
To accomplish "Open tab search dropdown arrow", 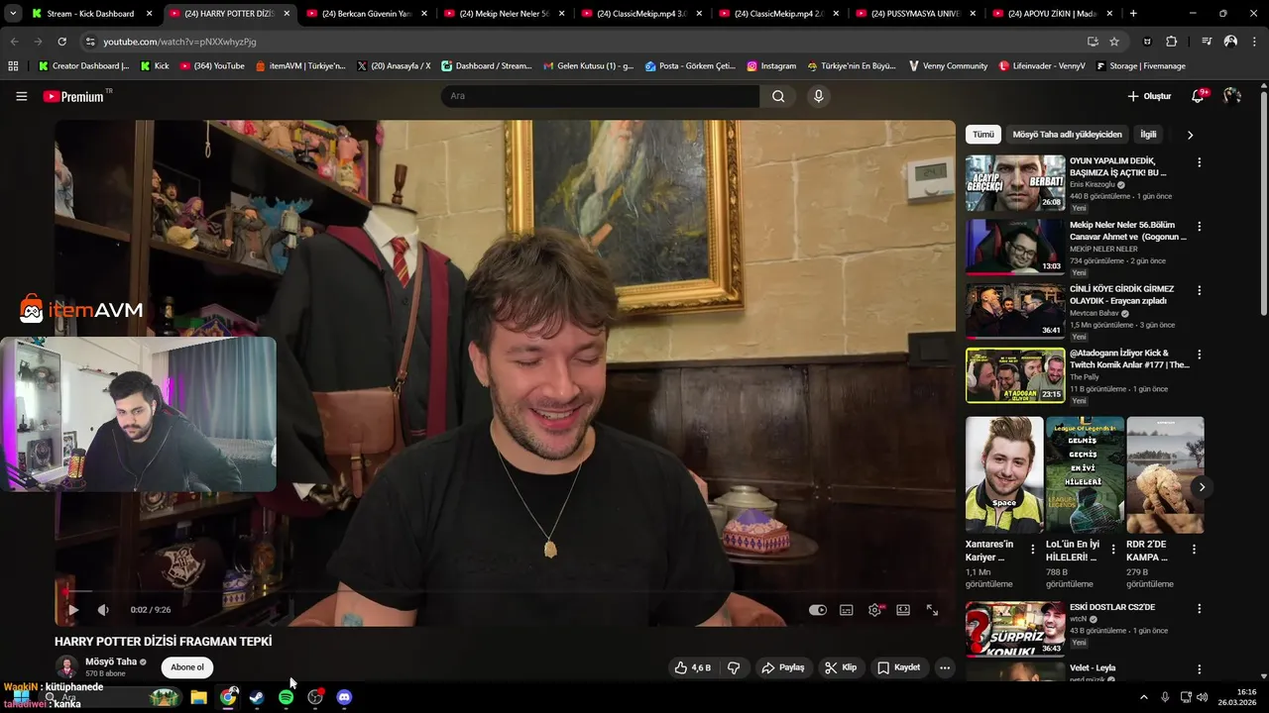I will coord(13,14).
